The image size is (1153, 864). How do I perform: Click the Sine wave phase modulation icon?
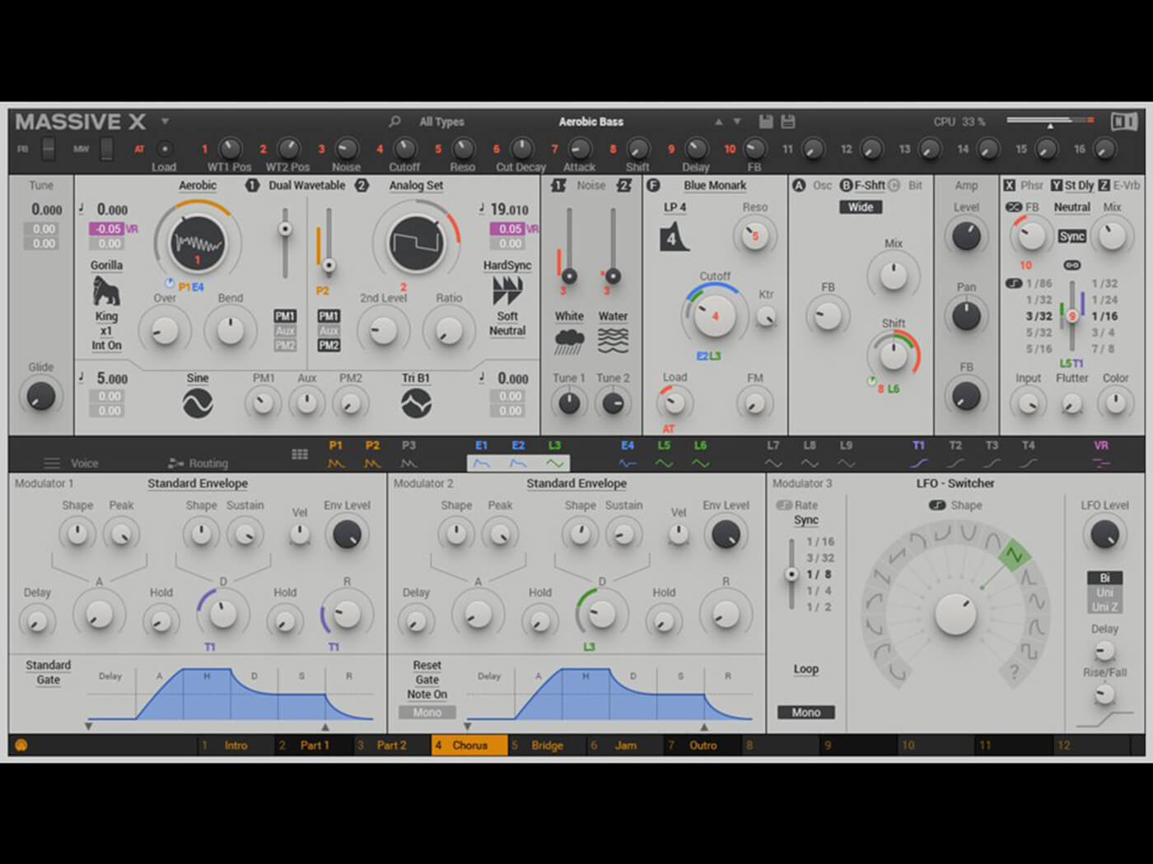tap(198, 403)
